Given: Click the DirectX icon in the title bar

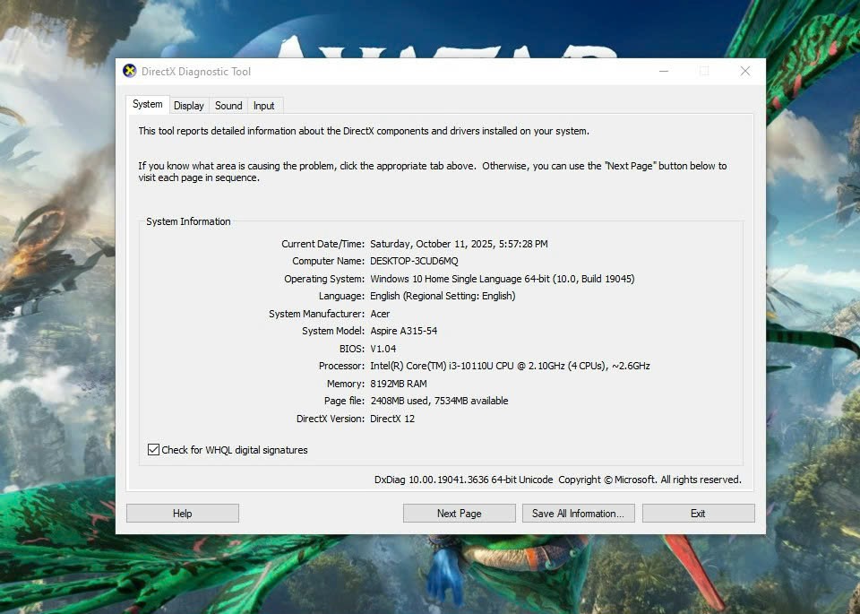Looking at the screenshot, I should click(130, 72).
